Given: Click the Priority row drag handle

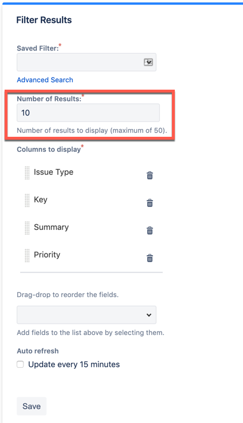Looking at the screenshot, I should coord(27,256).
